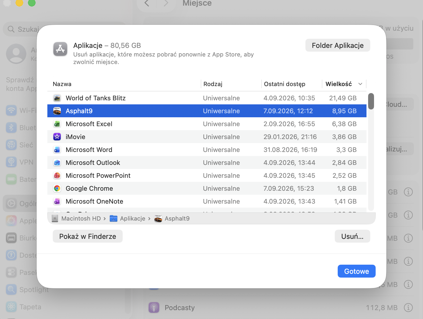Click the Microsoft OneNote app icon
This screenshot has width=423, height=319.
click(x=57, y=201)
